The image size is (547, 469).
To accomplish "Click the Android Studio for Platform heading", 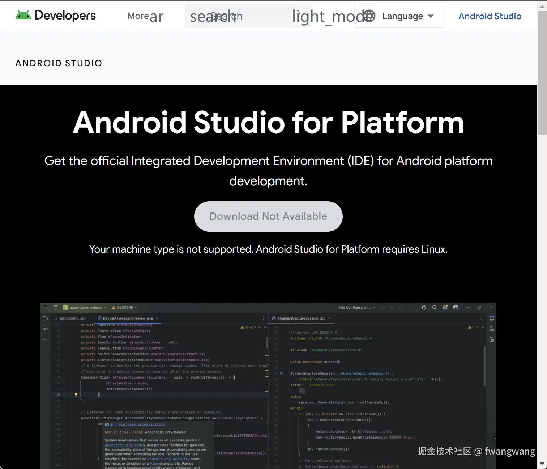I will click(x=268, y=122).
